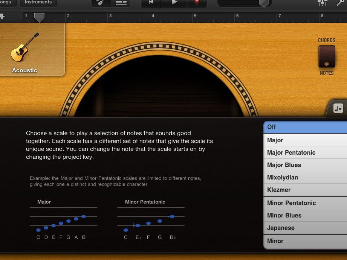Viewport: 347px width, 260px height.
Task: Tap the rewind-to-start button
Action: (151, 2)
